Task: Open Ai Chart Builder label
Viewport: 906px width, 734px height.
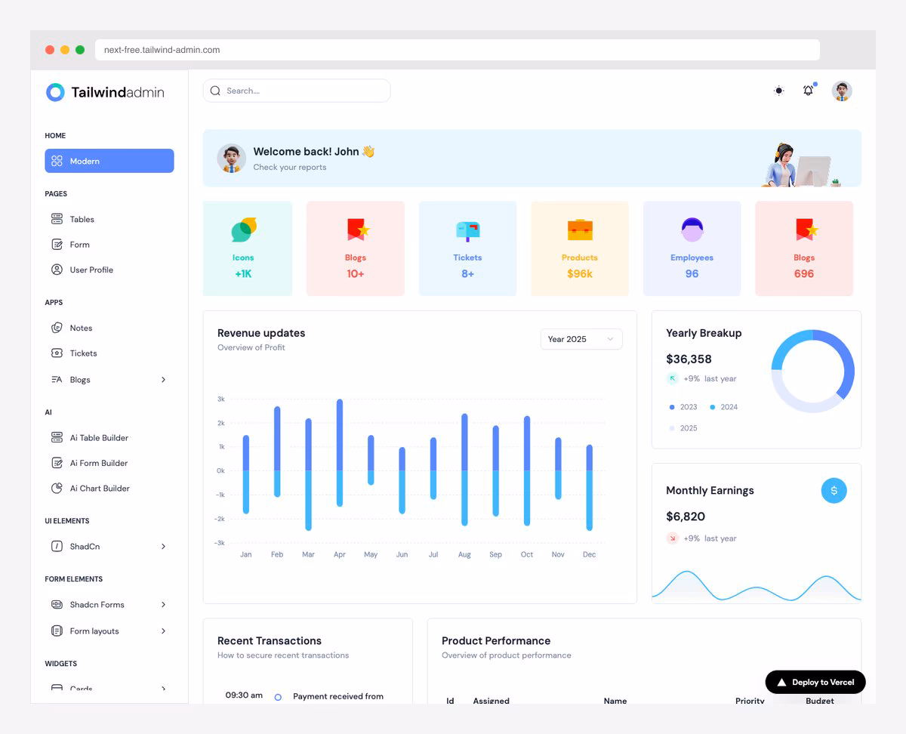Action: coord(100,488)
